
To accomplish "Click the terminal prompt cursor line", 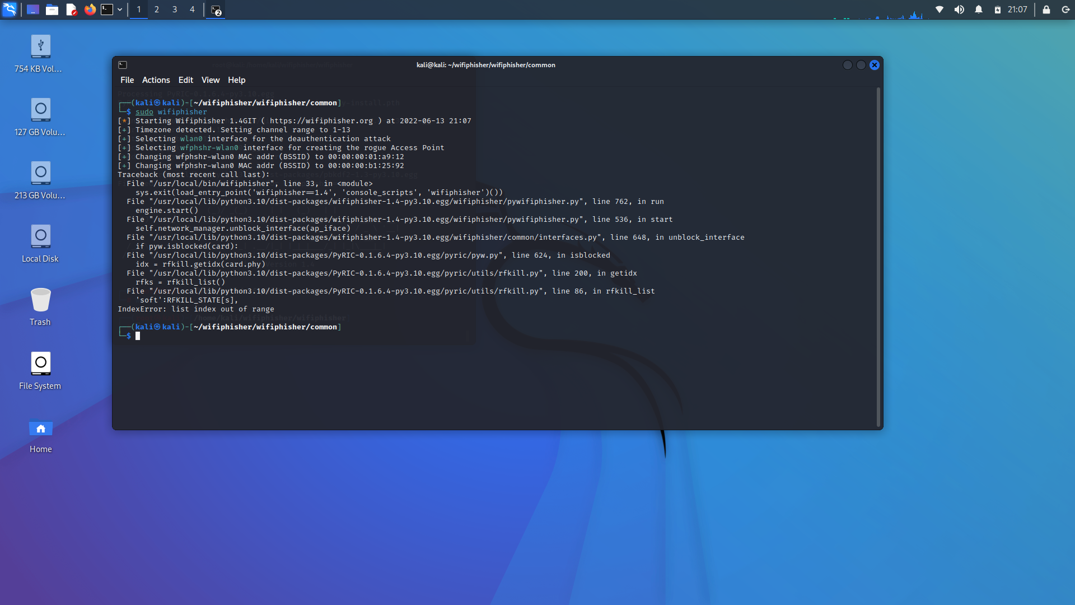I will coord(138,336).
